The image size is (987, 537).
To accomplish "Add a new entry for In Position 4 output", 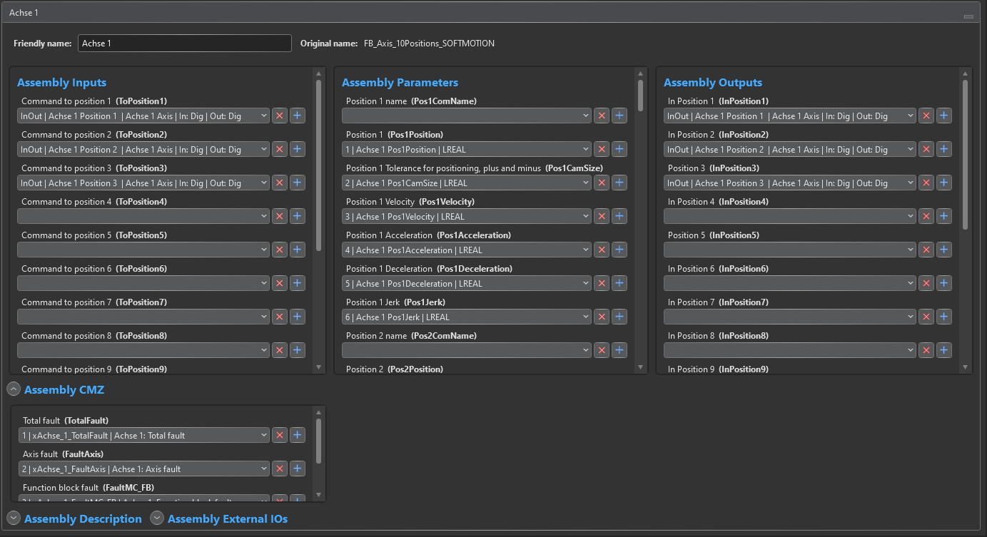I will (x=944, y=216).
